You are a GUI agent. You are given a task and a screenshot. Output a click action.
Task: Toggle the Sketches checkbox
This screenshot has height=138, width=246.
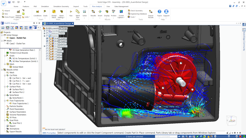47,36
